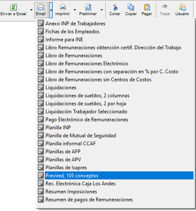Click the Copiar icon
This screenshot has height=211, width=196.
coord(131,7)
